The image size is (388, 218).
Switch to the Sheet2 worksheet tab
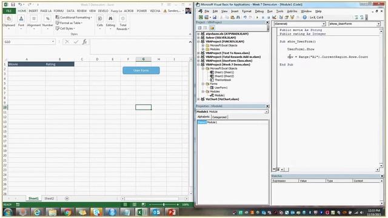click(x=49, y=199)
